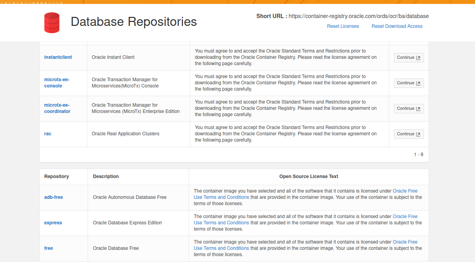The image size is (475, 262).
Task: Open Oracle Free Use Terms link in adb-free row
Action: click(405, 191)
